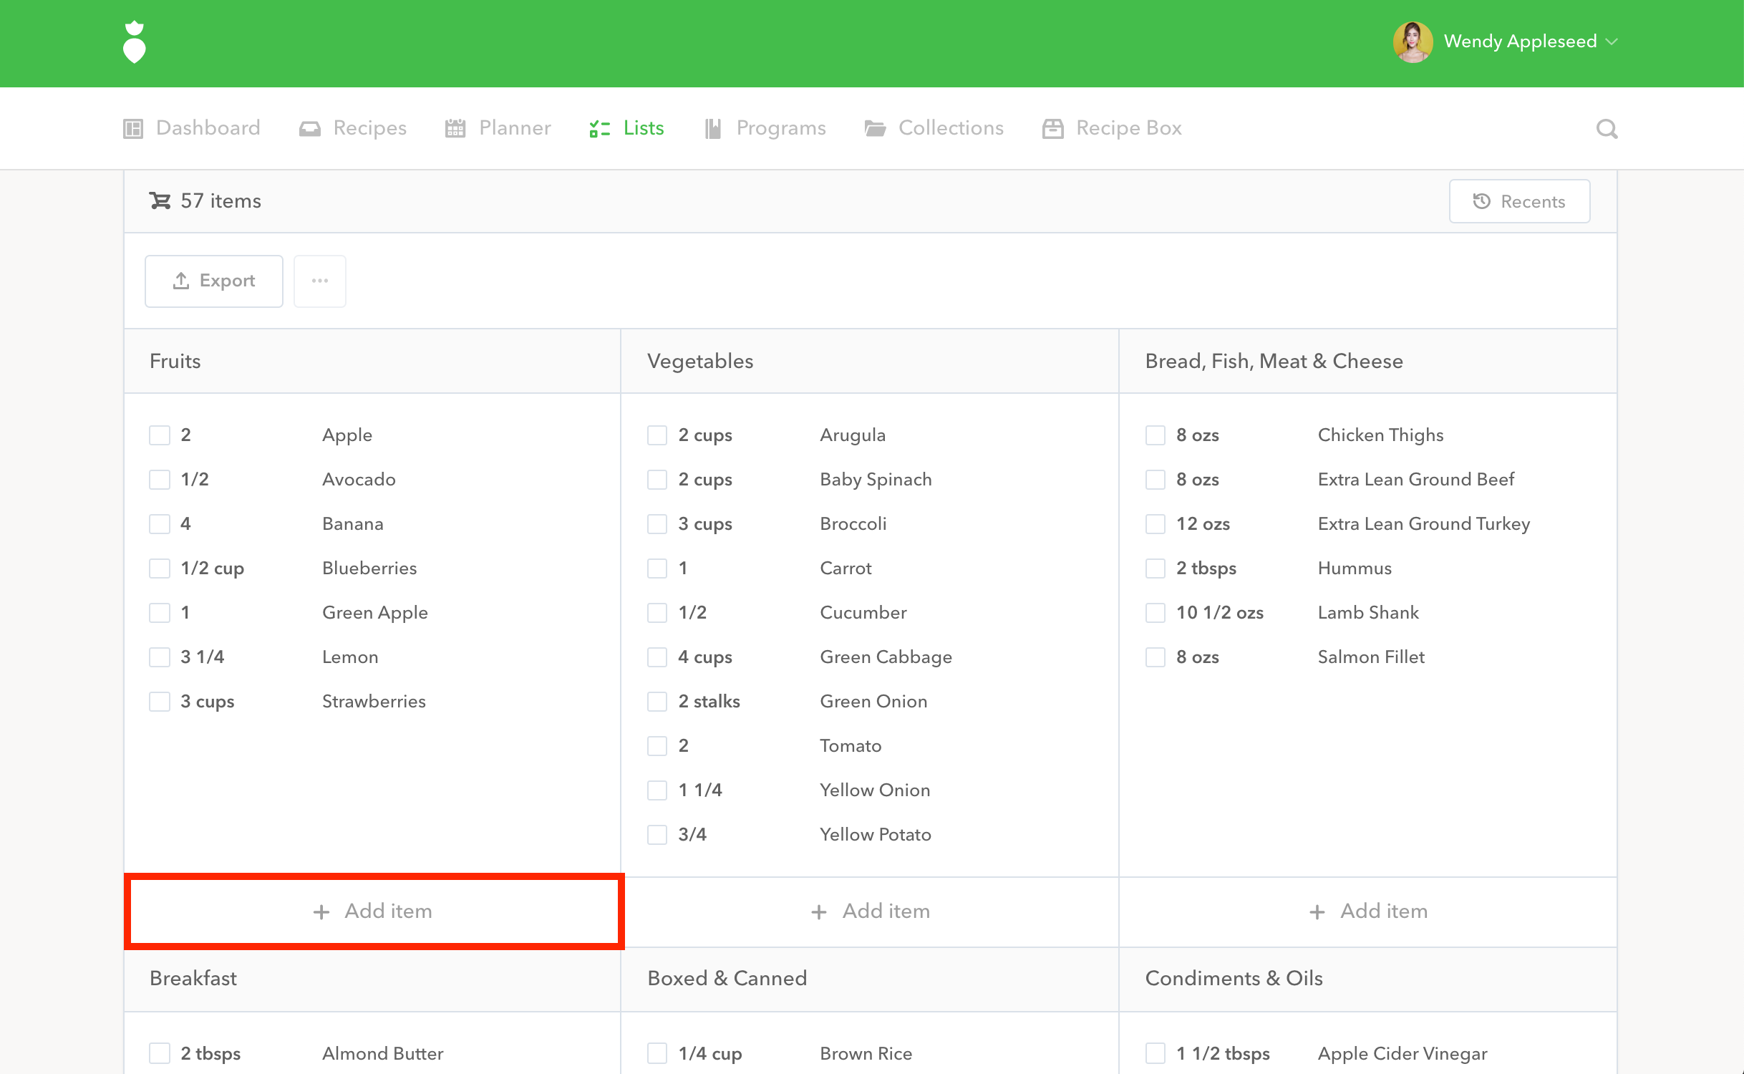1744x1074 pixels.
Task: Click the shopping cart icon beside 57 items
Action: pos(159,201)
